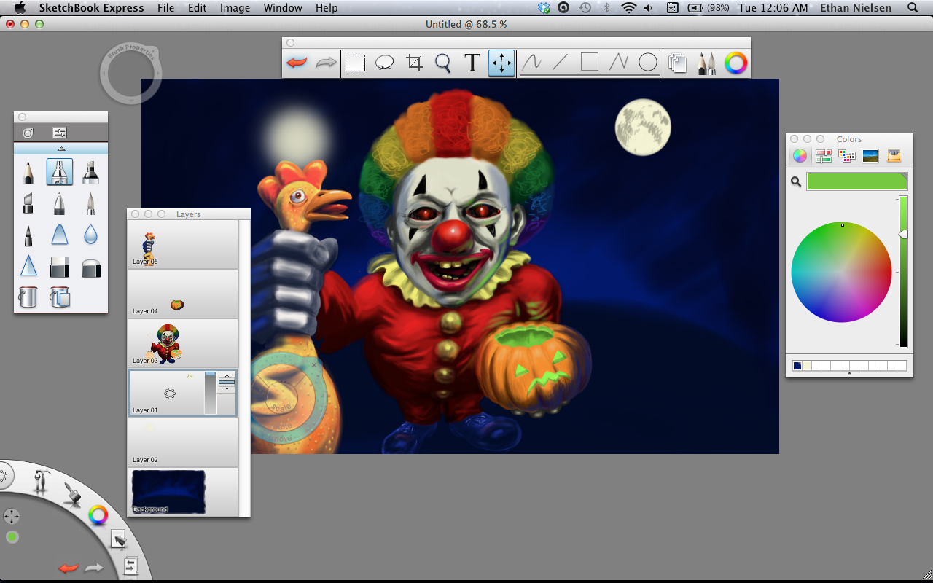Click Layer 01 reorder arrows button
The height and width of the screenshot is (583, 933).
coord(227,382)
